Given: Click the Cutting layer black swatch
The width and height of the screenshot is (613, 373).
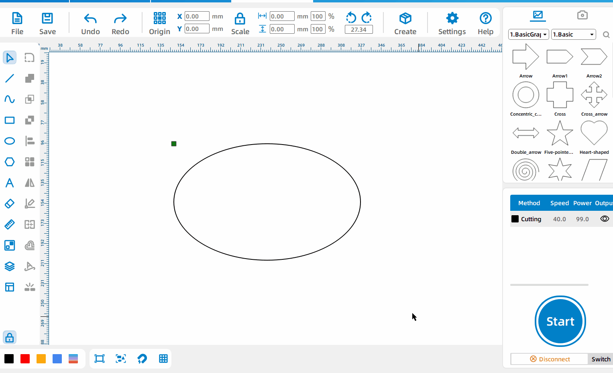Looking at the screenshot, I should pyautogui.click(x=515, y=219).
